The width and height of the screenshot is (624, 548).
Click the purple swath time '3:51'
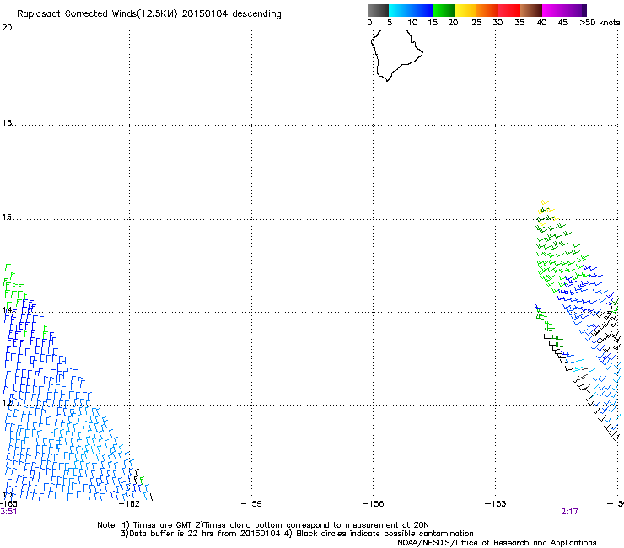(8, 512)
